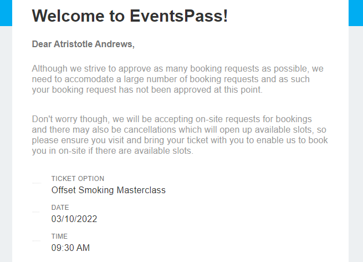Select the TICKET OPTION label

(78, 179)
